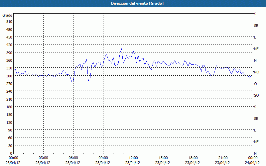The image size is (266, 166).
Task: Click the 06:00 time axis label
Action: pos(73,158)
